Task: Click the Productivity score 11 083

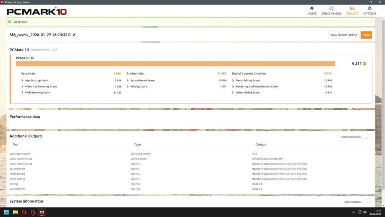Action: 222,74
